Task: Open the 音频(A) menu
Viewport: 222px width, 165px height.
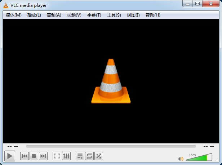Action: [x=54, y=15]
